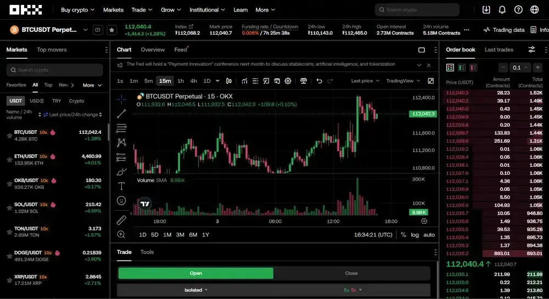This screenshot has width=549, height=299.
Task: Switch to chart Overview tab
Action: [153, 50]
